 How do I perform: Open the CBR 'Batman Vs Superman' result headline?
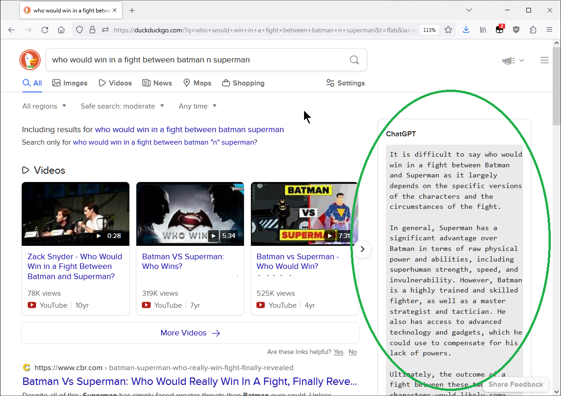(189, 382)
